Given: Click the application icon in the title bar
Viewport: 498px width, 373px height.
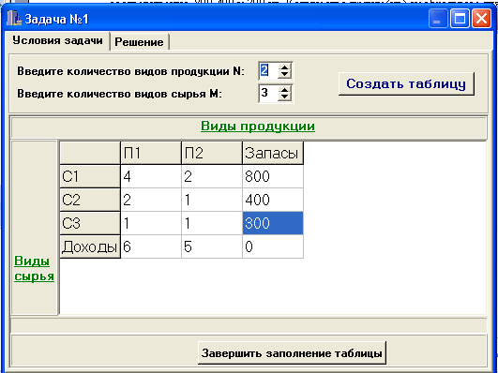Looking at the screenshot, I should [x=14, y=19].
